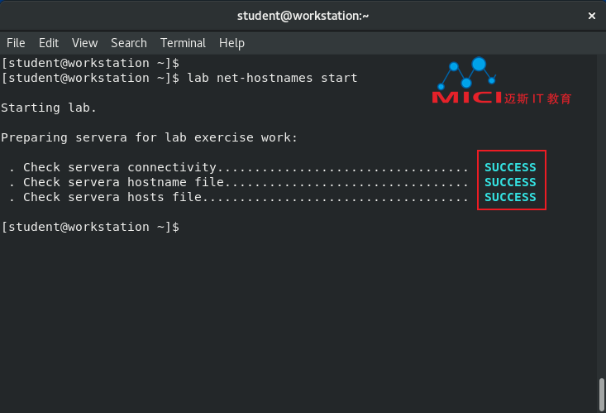Open the File menu
The height and width of the screenshot is (413, 606).
pyautogui.click(x=16, y=43)
